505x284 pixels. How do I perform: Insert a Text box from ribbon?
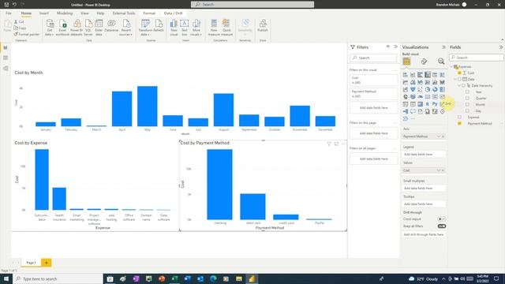coord(184,28)
